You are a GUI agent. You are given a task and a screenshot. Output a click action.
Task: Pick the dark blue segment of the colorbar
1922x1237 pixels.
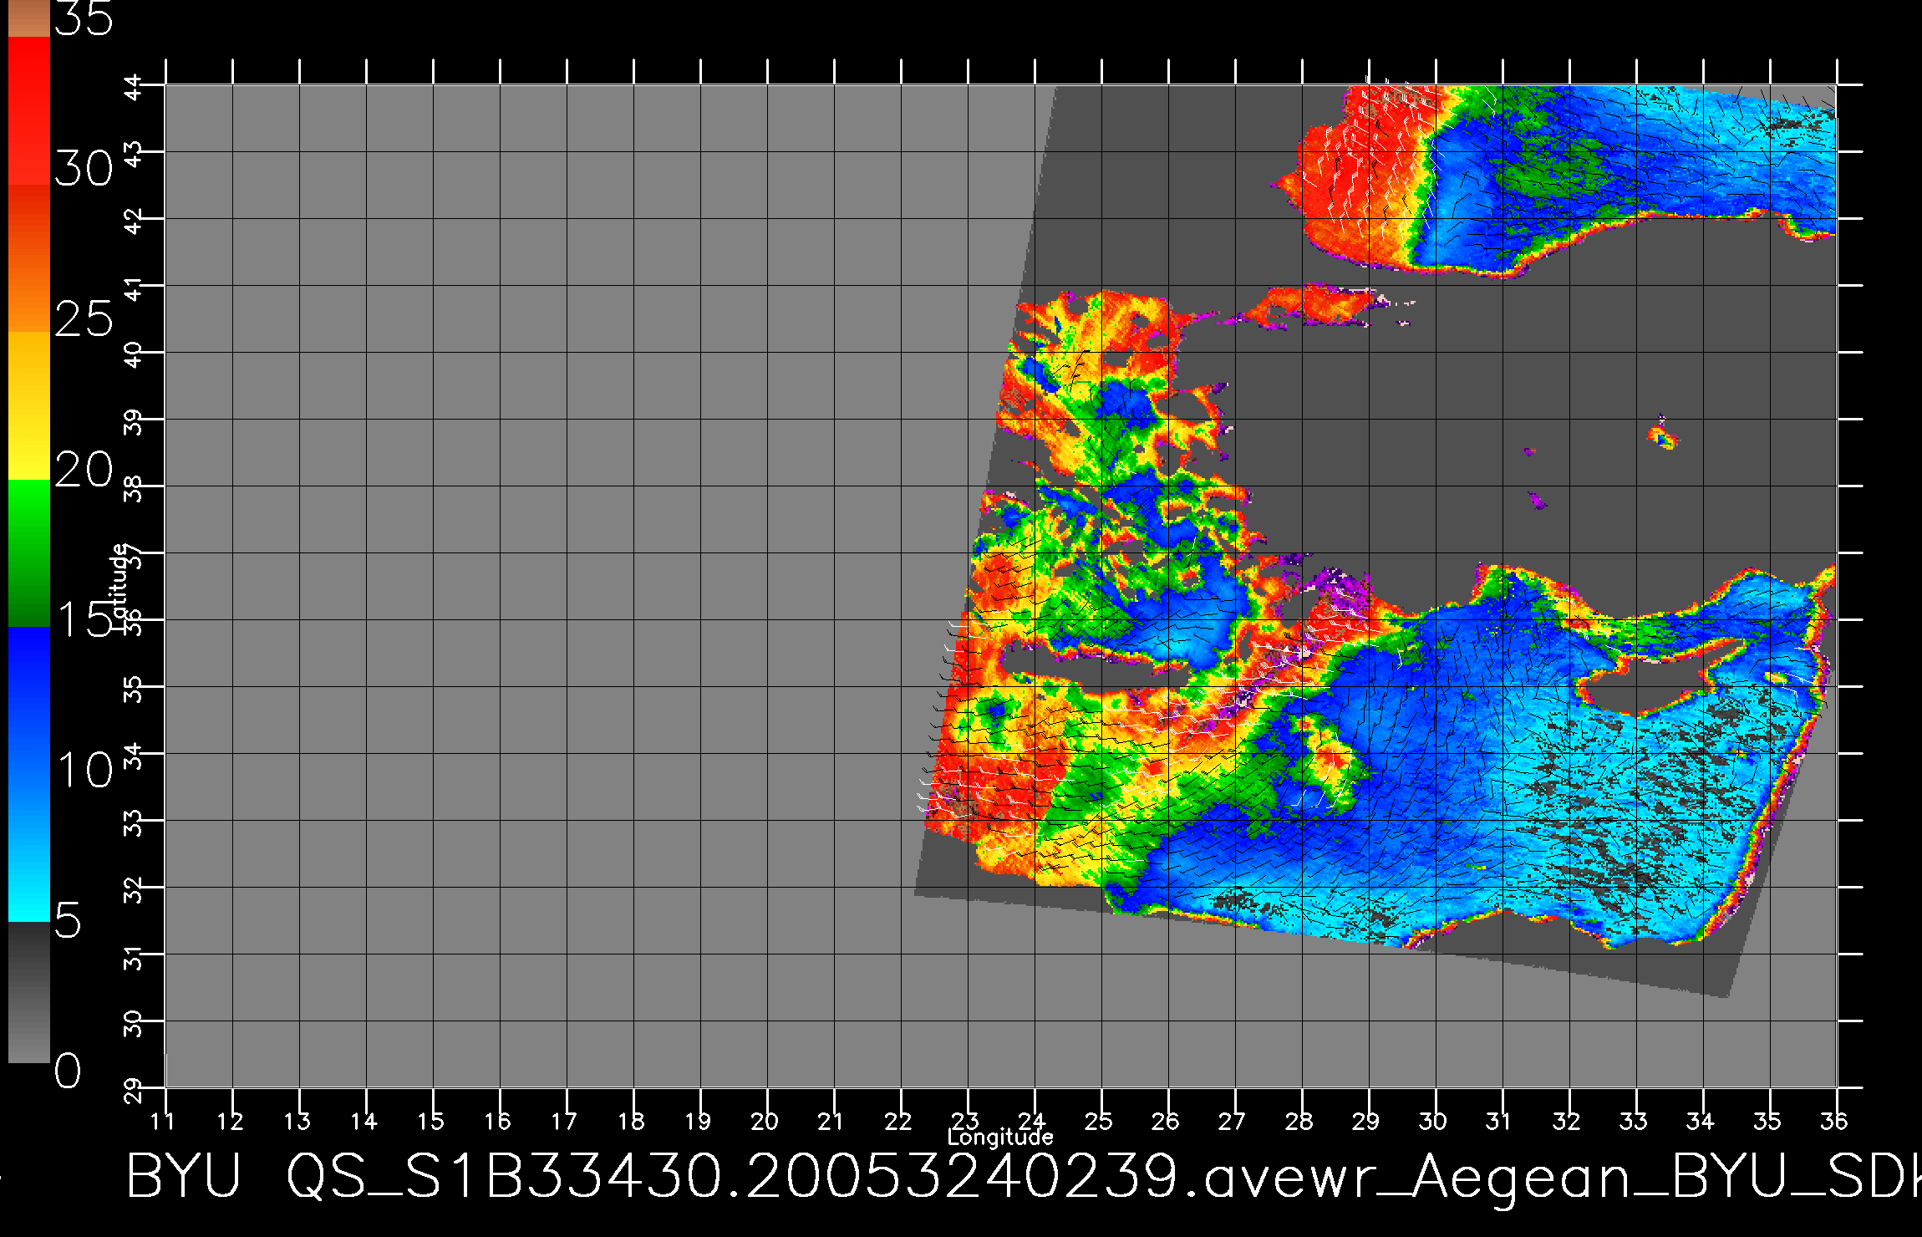[29, 702]
